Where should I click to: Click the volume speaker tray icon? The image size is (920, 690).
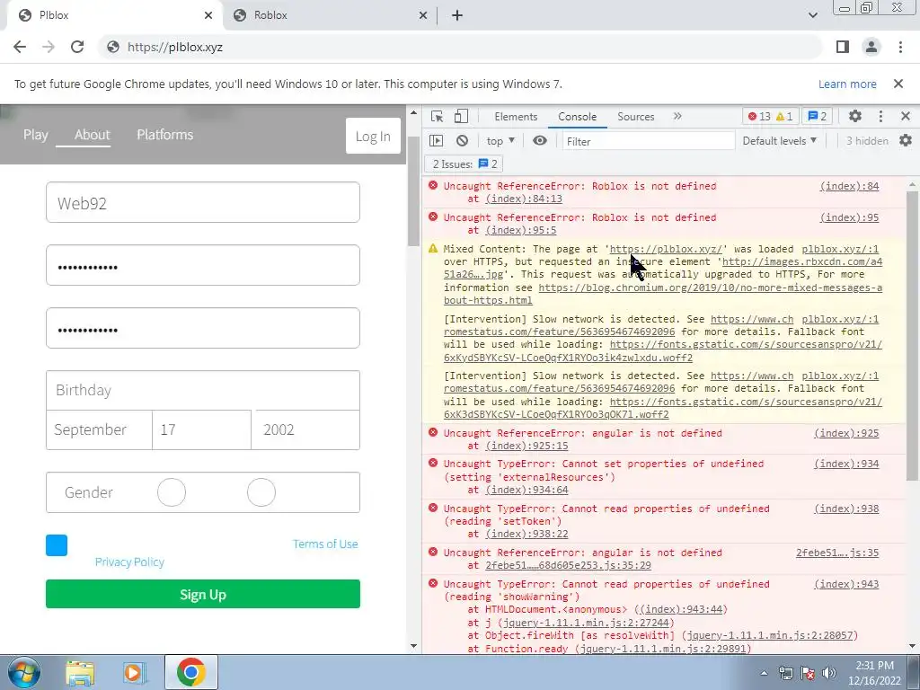click(x=829, y=673)
